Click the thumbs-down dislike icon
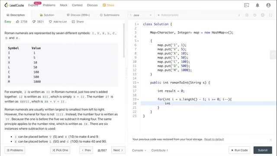The height and width of the screenshot is (156, 277). [x=34, y=22]
